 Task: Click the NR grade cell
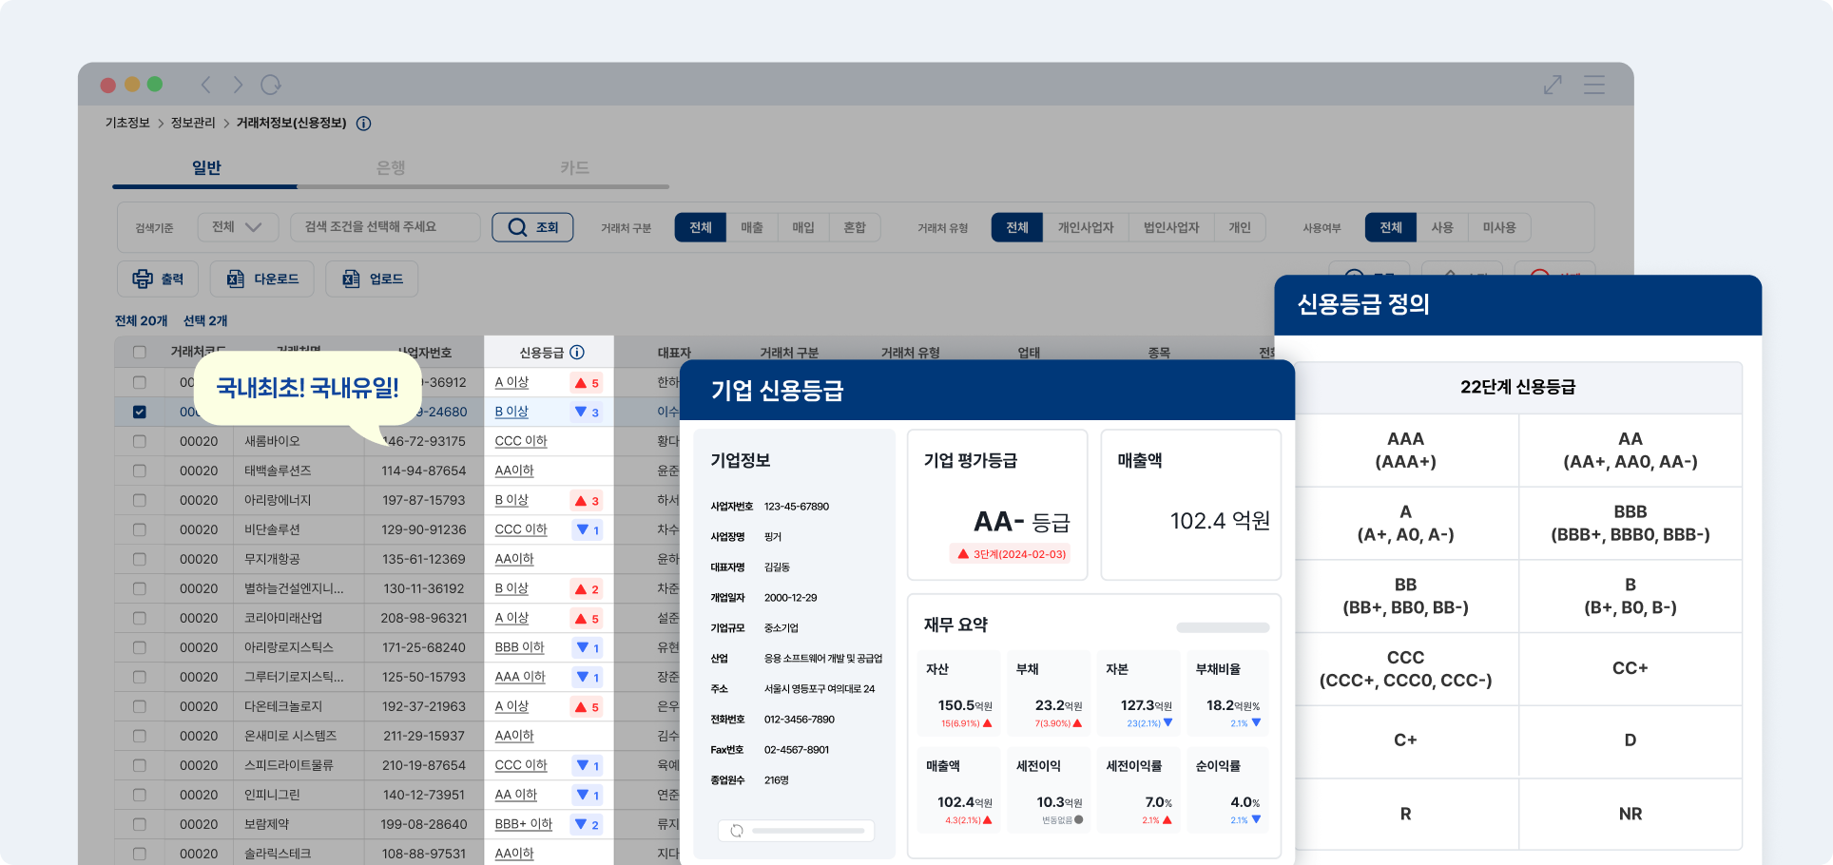pos(1630,814)
